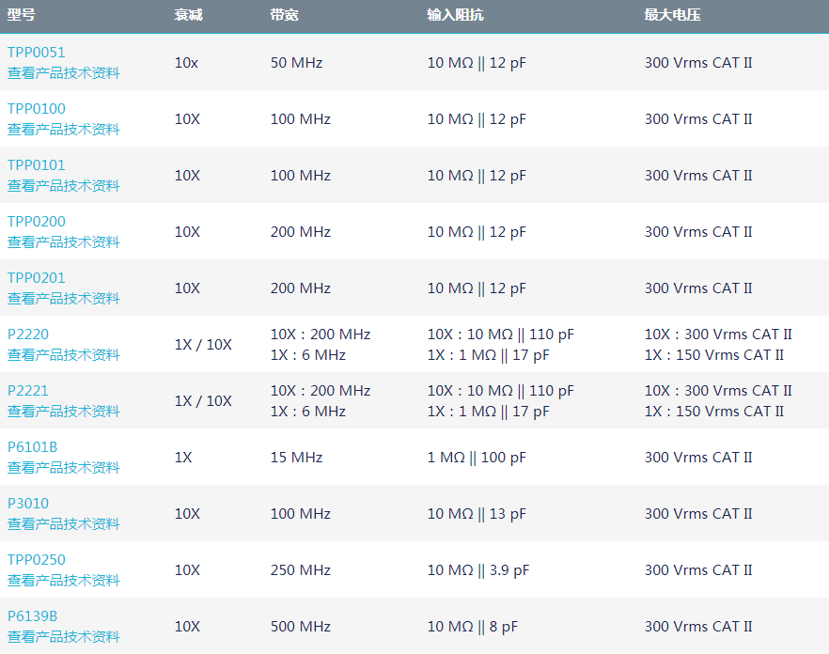Select the 10 MΩ || 8 pF cell
Image resolution: width=829 pixels, height=654 pixels.
(473, 627)
